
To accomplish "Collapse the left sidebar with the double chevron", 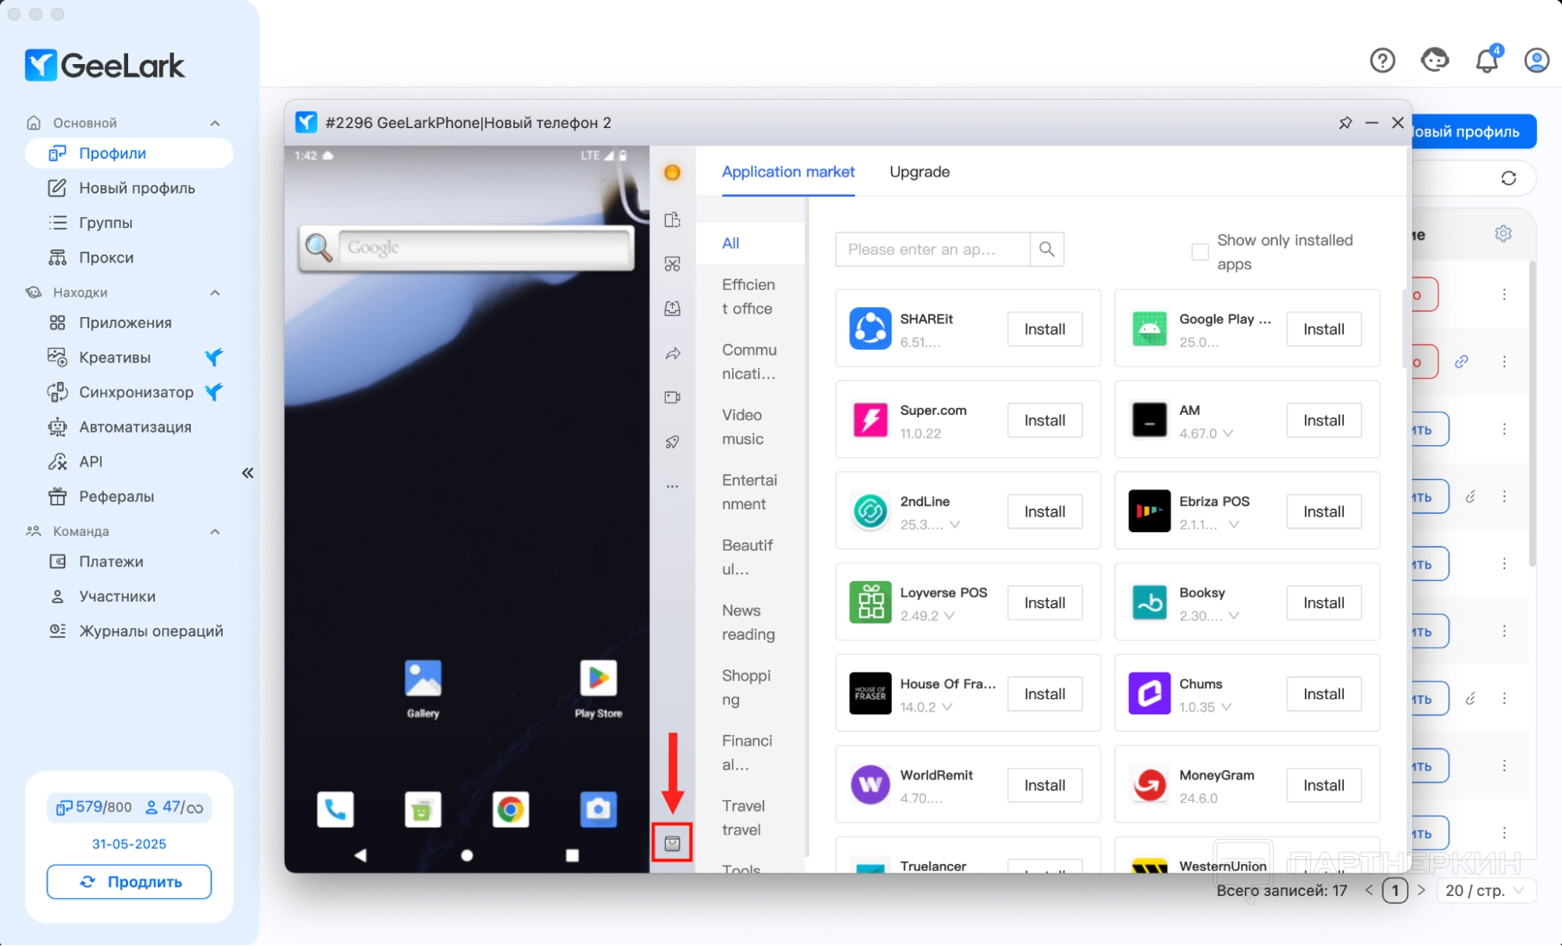I will 248,473.
